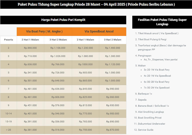Select the Service Guide list item
This screenshot has width=192, height=135.
coord(145,130)
